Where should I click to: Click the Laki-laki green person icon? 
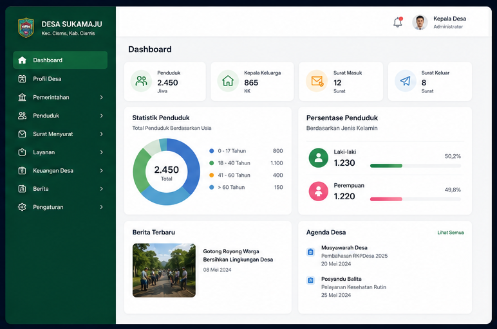pos(318,157)
